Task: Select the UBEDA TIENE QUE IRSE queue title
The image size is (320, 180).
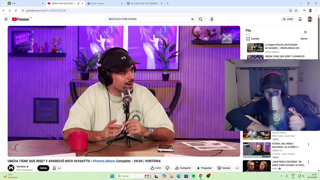Action: [285, 56]
